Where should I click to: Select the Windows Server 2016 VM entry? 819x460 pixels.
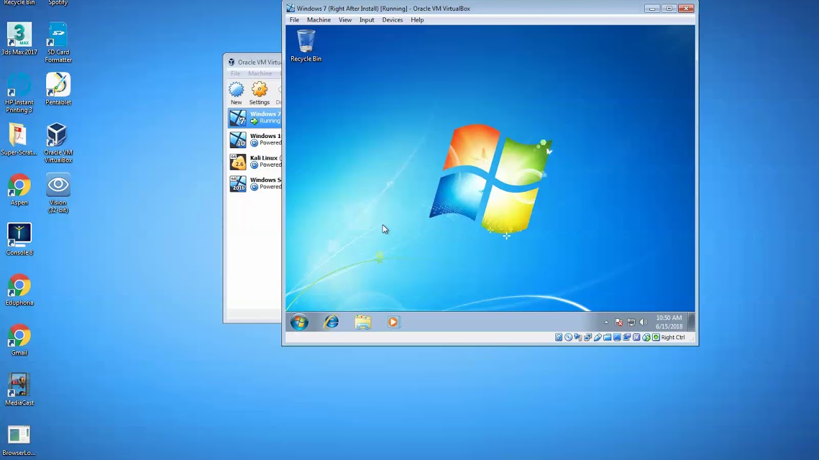(255, 183)
